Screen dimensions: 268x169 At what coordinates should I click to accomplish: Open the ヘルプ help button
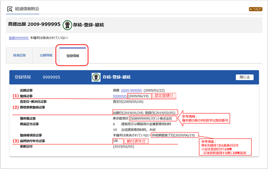coord(255,8)
